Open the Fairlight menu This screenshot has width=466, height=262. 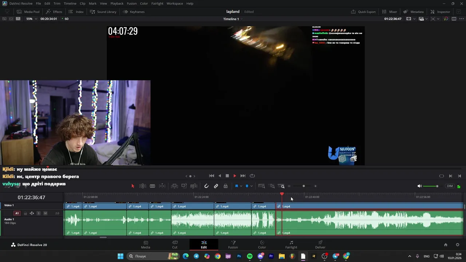(157, 3)
